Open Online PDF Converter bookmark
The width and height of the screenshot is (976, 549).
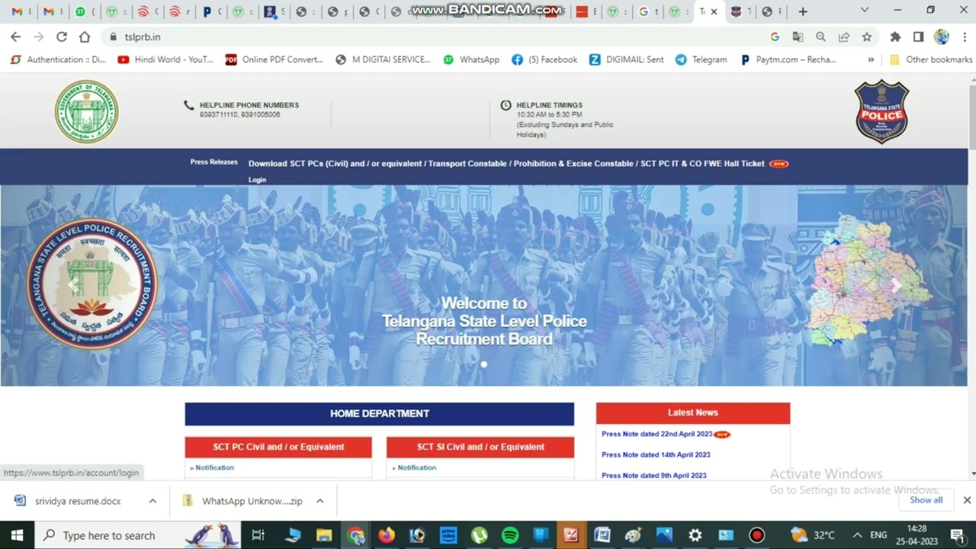point(274,59)
